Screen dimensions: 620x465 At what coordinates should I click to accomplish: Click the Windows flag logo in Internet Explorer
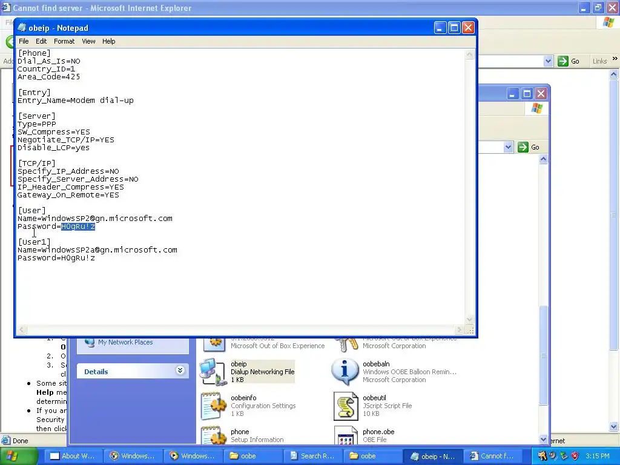click(608, 22)
